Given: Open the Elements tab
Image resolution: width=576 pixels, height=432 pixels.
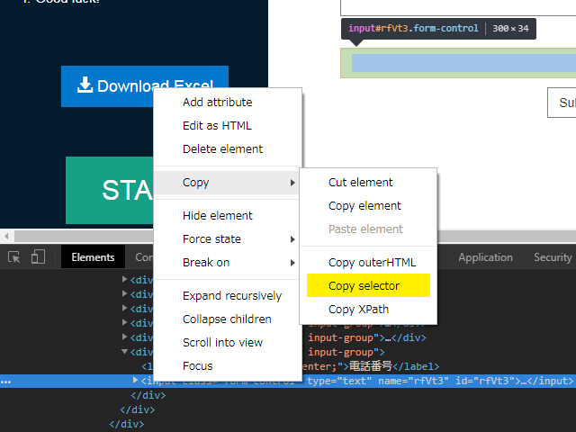Looking at the screenshot, I should (x=93, y=257).
